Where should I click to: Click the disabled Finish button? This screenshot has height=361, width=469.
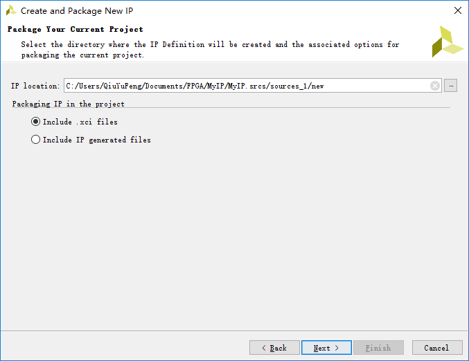pos(378,348)
